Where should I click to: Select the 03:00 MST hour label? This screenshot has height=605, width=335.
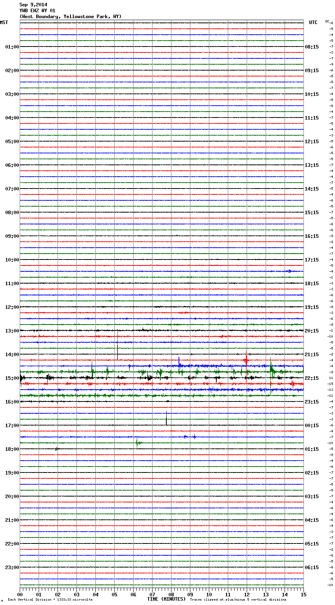(12, 94)
